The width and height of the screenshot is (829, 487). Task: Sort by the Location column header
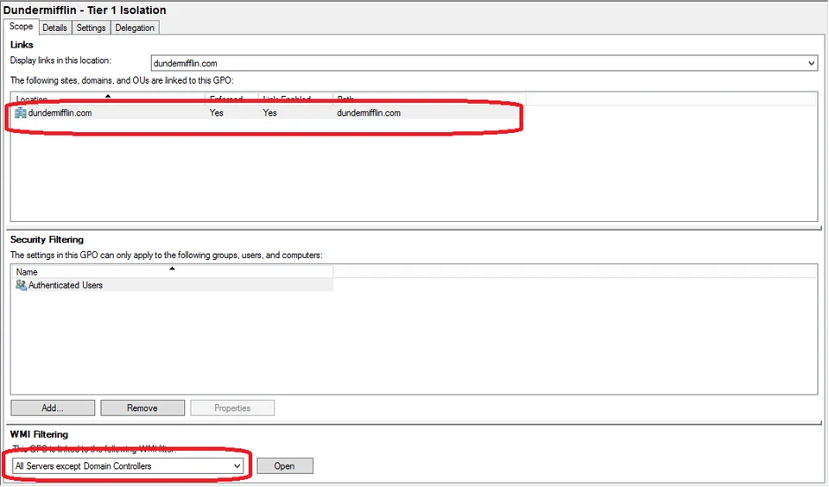coord(108,99)
